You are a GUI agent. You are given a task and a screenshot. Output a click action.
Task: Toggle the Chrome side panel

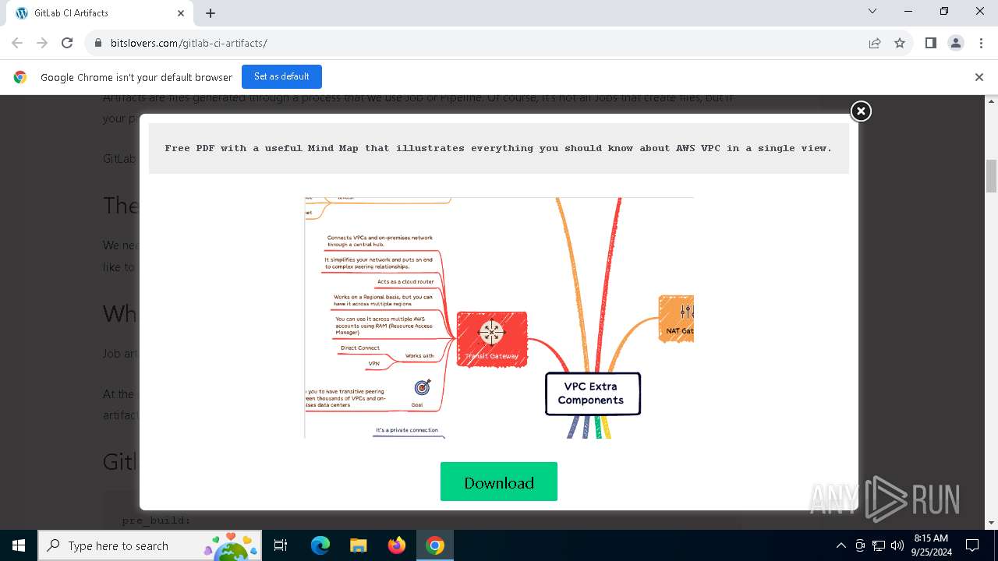[930, 43]
